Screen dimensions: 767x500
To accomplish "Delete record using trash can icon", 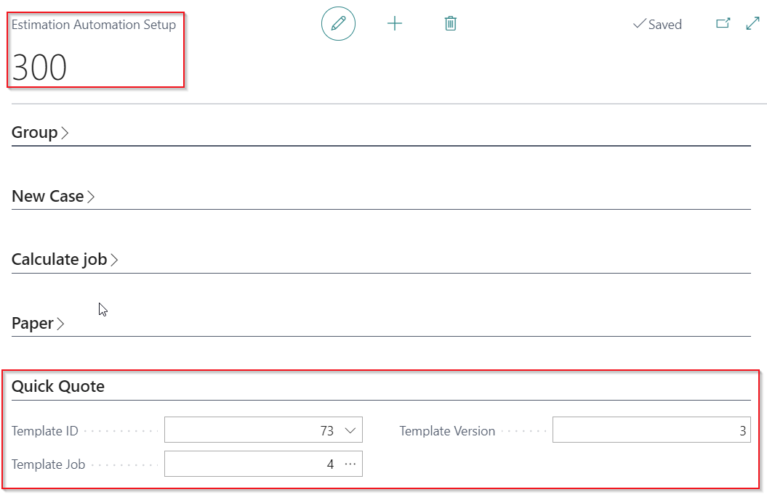I will point(451,23).
